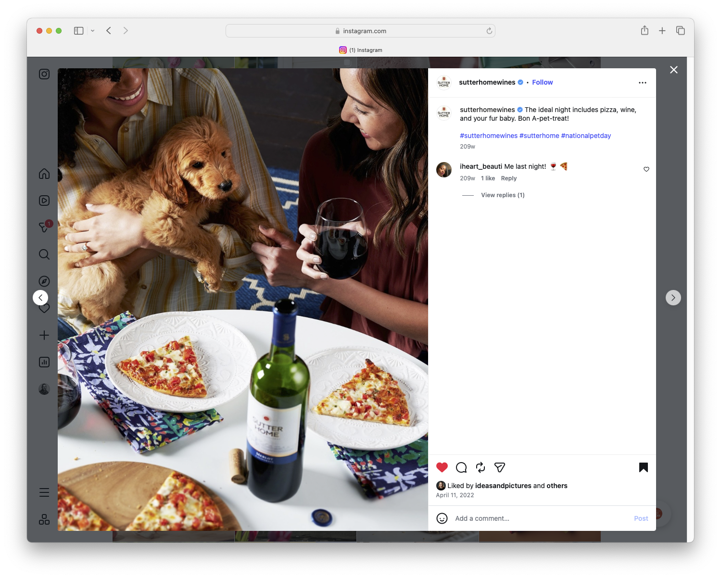The height and width of the screenshot is (578, 721).
Task: Open the #nationalpetday hashtag link
Action: click(586, 135)
